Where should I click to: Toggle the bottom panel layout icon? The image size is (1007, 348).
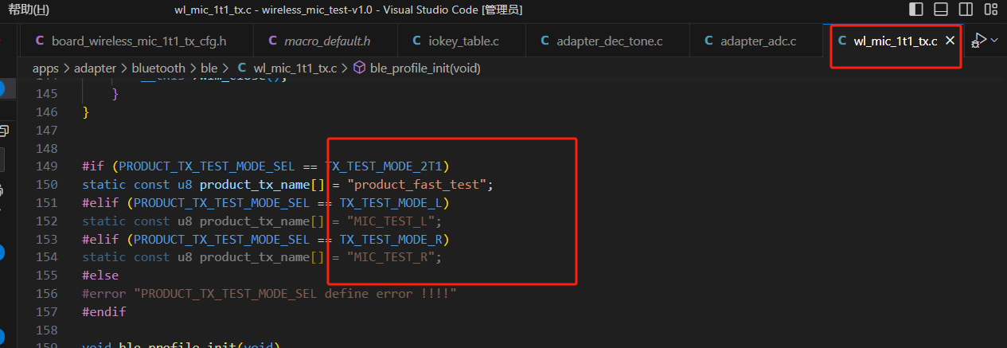tap(941, 10)
